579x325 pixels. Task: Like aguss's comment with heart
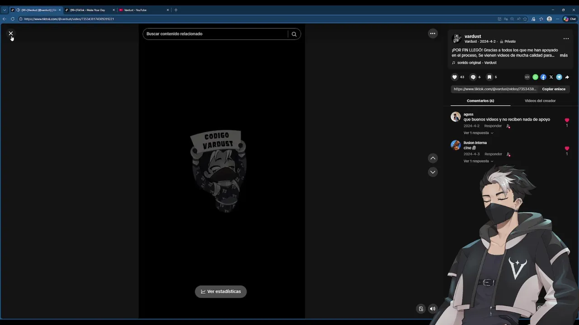567,120
